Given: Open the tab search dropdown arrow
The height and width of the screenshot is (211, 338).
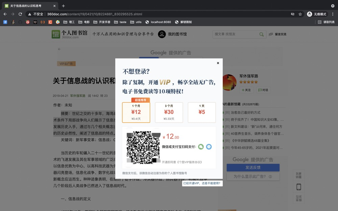Looking at the screenshot, I should click(333, 6).
